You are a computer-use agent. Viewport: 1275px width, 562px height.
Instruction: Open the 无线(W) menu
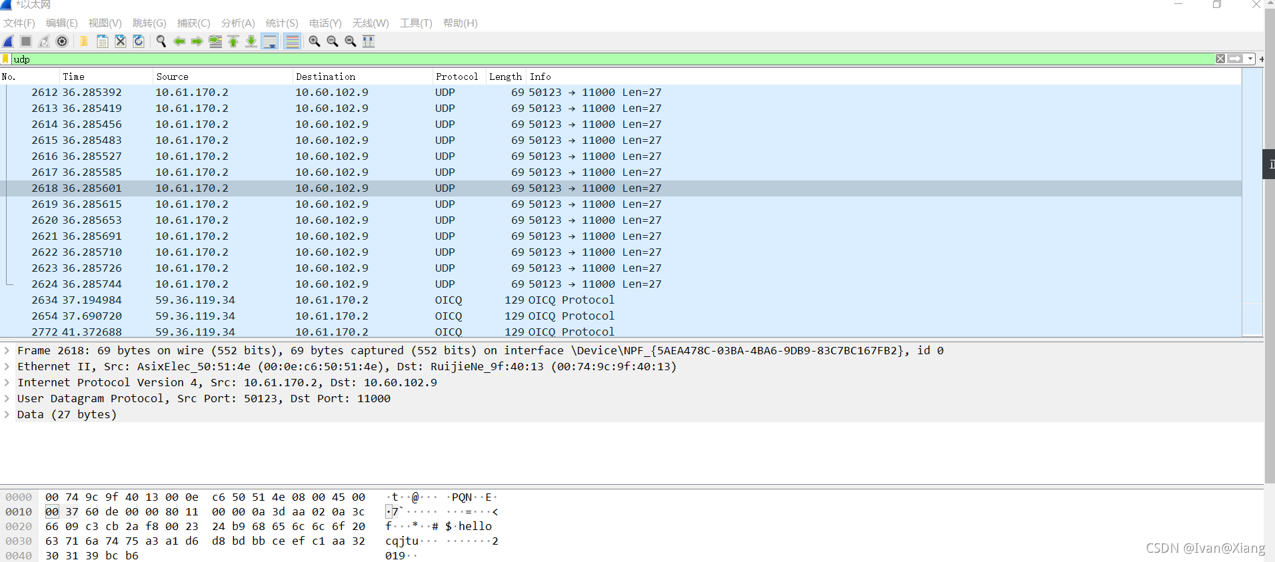pos(371,23)
